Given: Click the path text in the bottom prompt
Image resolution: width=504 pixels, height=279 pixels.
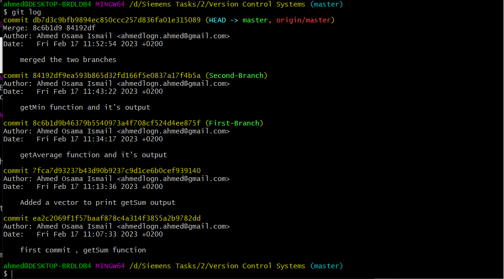Looking at the screenshot, I should pos(217,266).
